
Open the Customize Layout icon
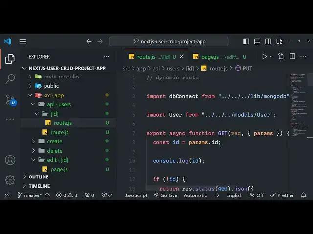[279, 41]
